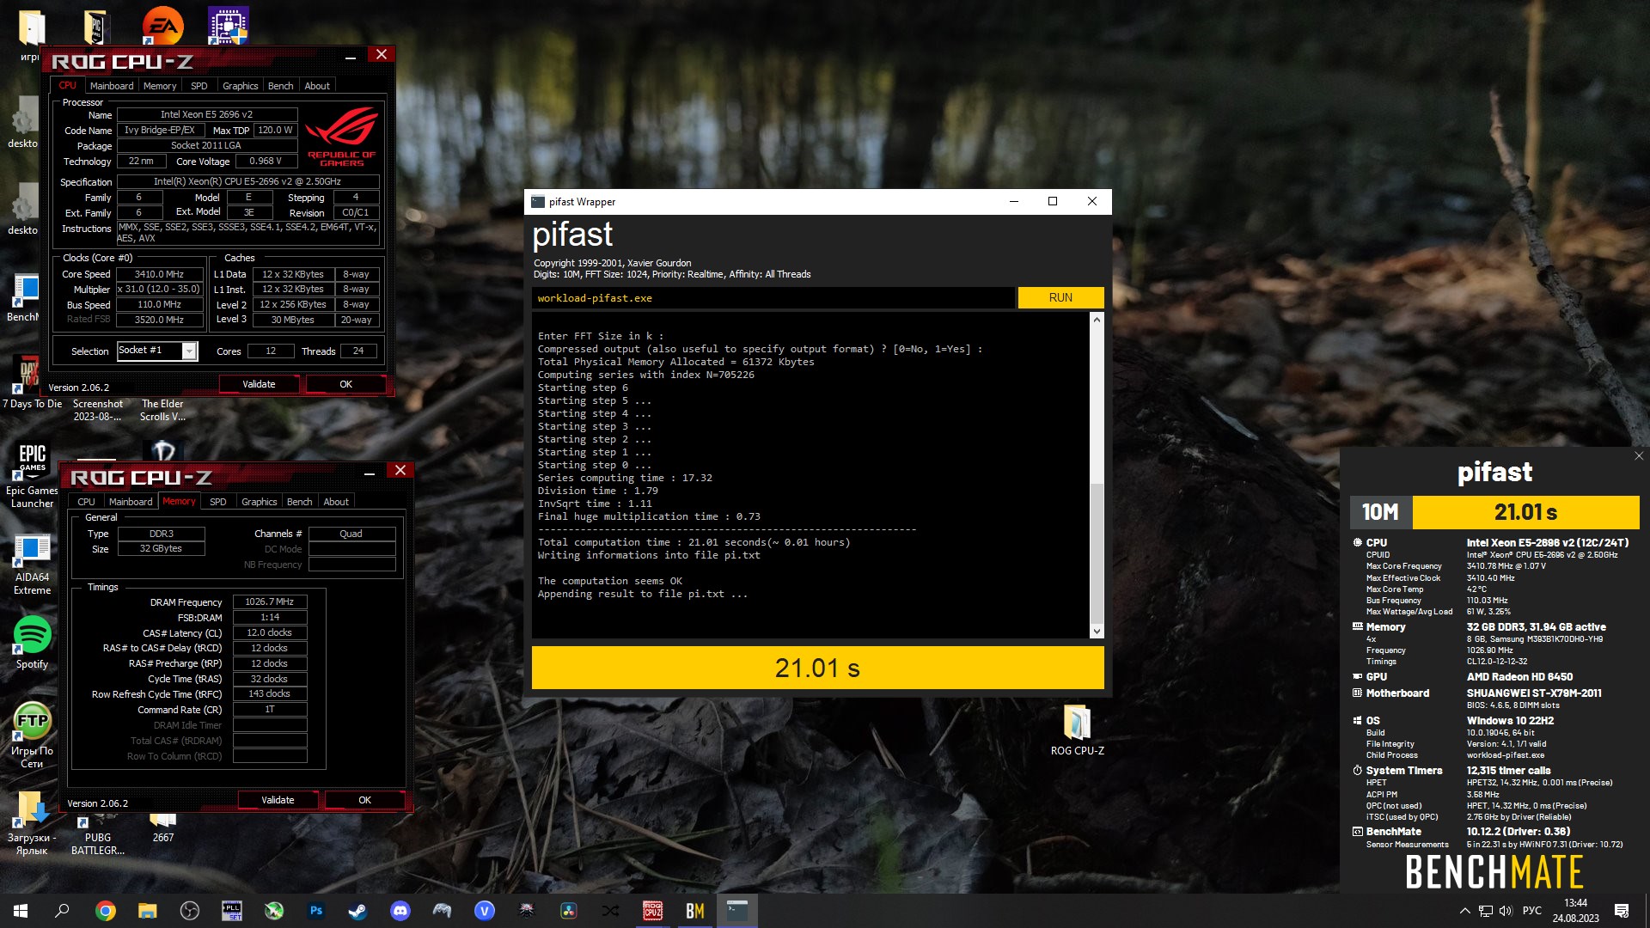Open Photoshop from the taskbar
The width and height of the screenshot is (1650, 928).
coord(316,911)
